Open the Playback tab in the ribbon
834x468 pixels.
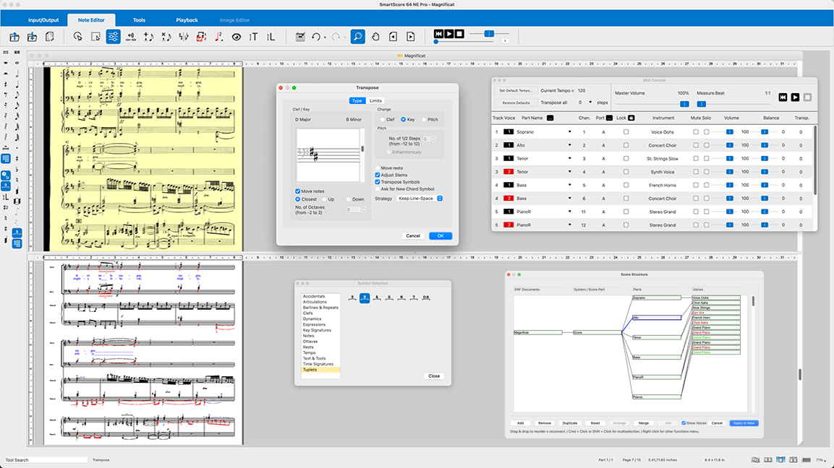[x=187, y=19]
